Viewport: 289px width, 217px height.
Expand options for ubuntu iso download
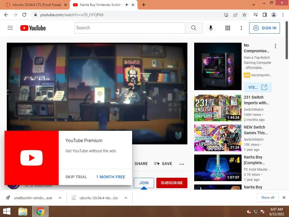pos(126,198)
